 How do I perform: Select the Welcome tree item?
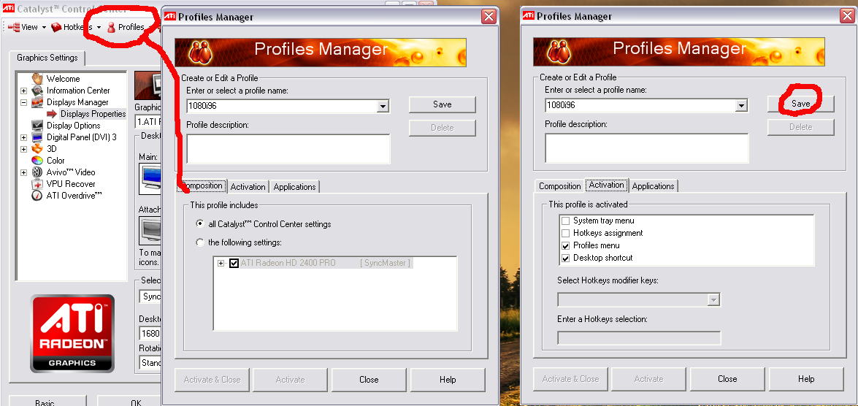tap(63, 79)
